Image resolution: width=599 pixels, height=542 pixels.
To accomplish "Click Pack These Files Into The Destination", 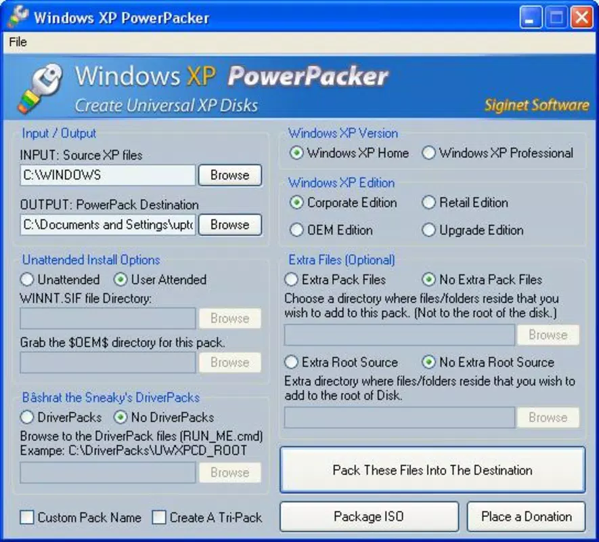I will [x=432, y=470].
